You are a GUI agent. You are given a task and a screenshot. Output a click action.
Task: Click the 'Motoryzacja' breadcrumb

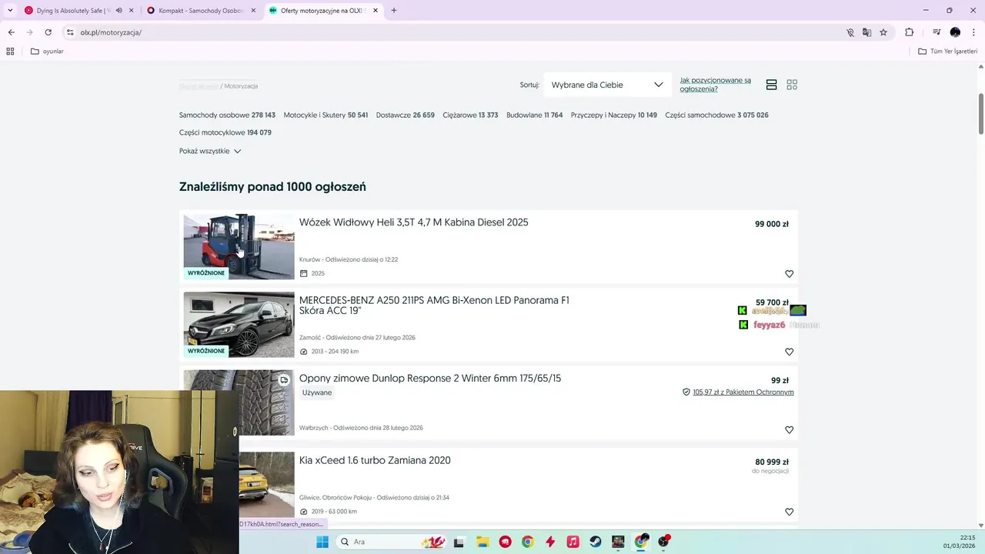click(241, 86)
